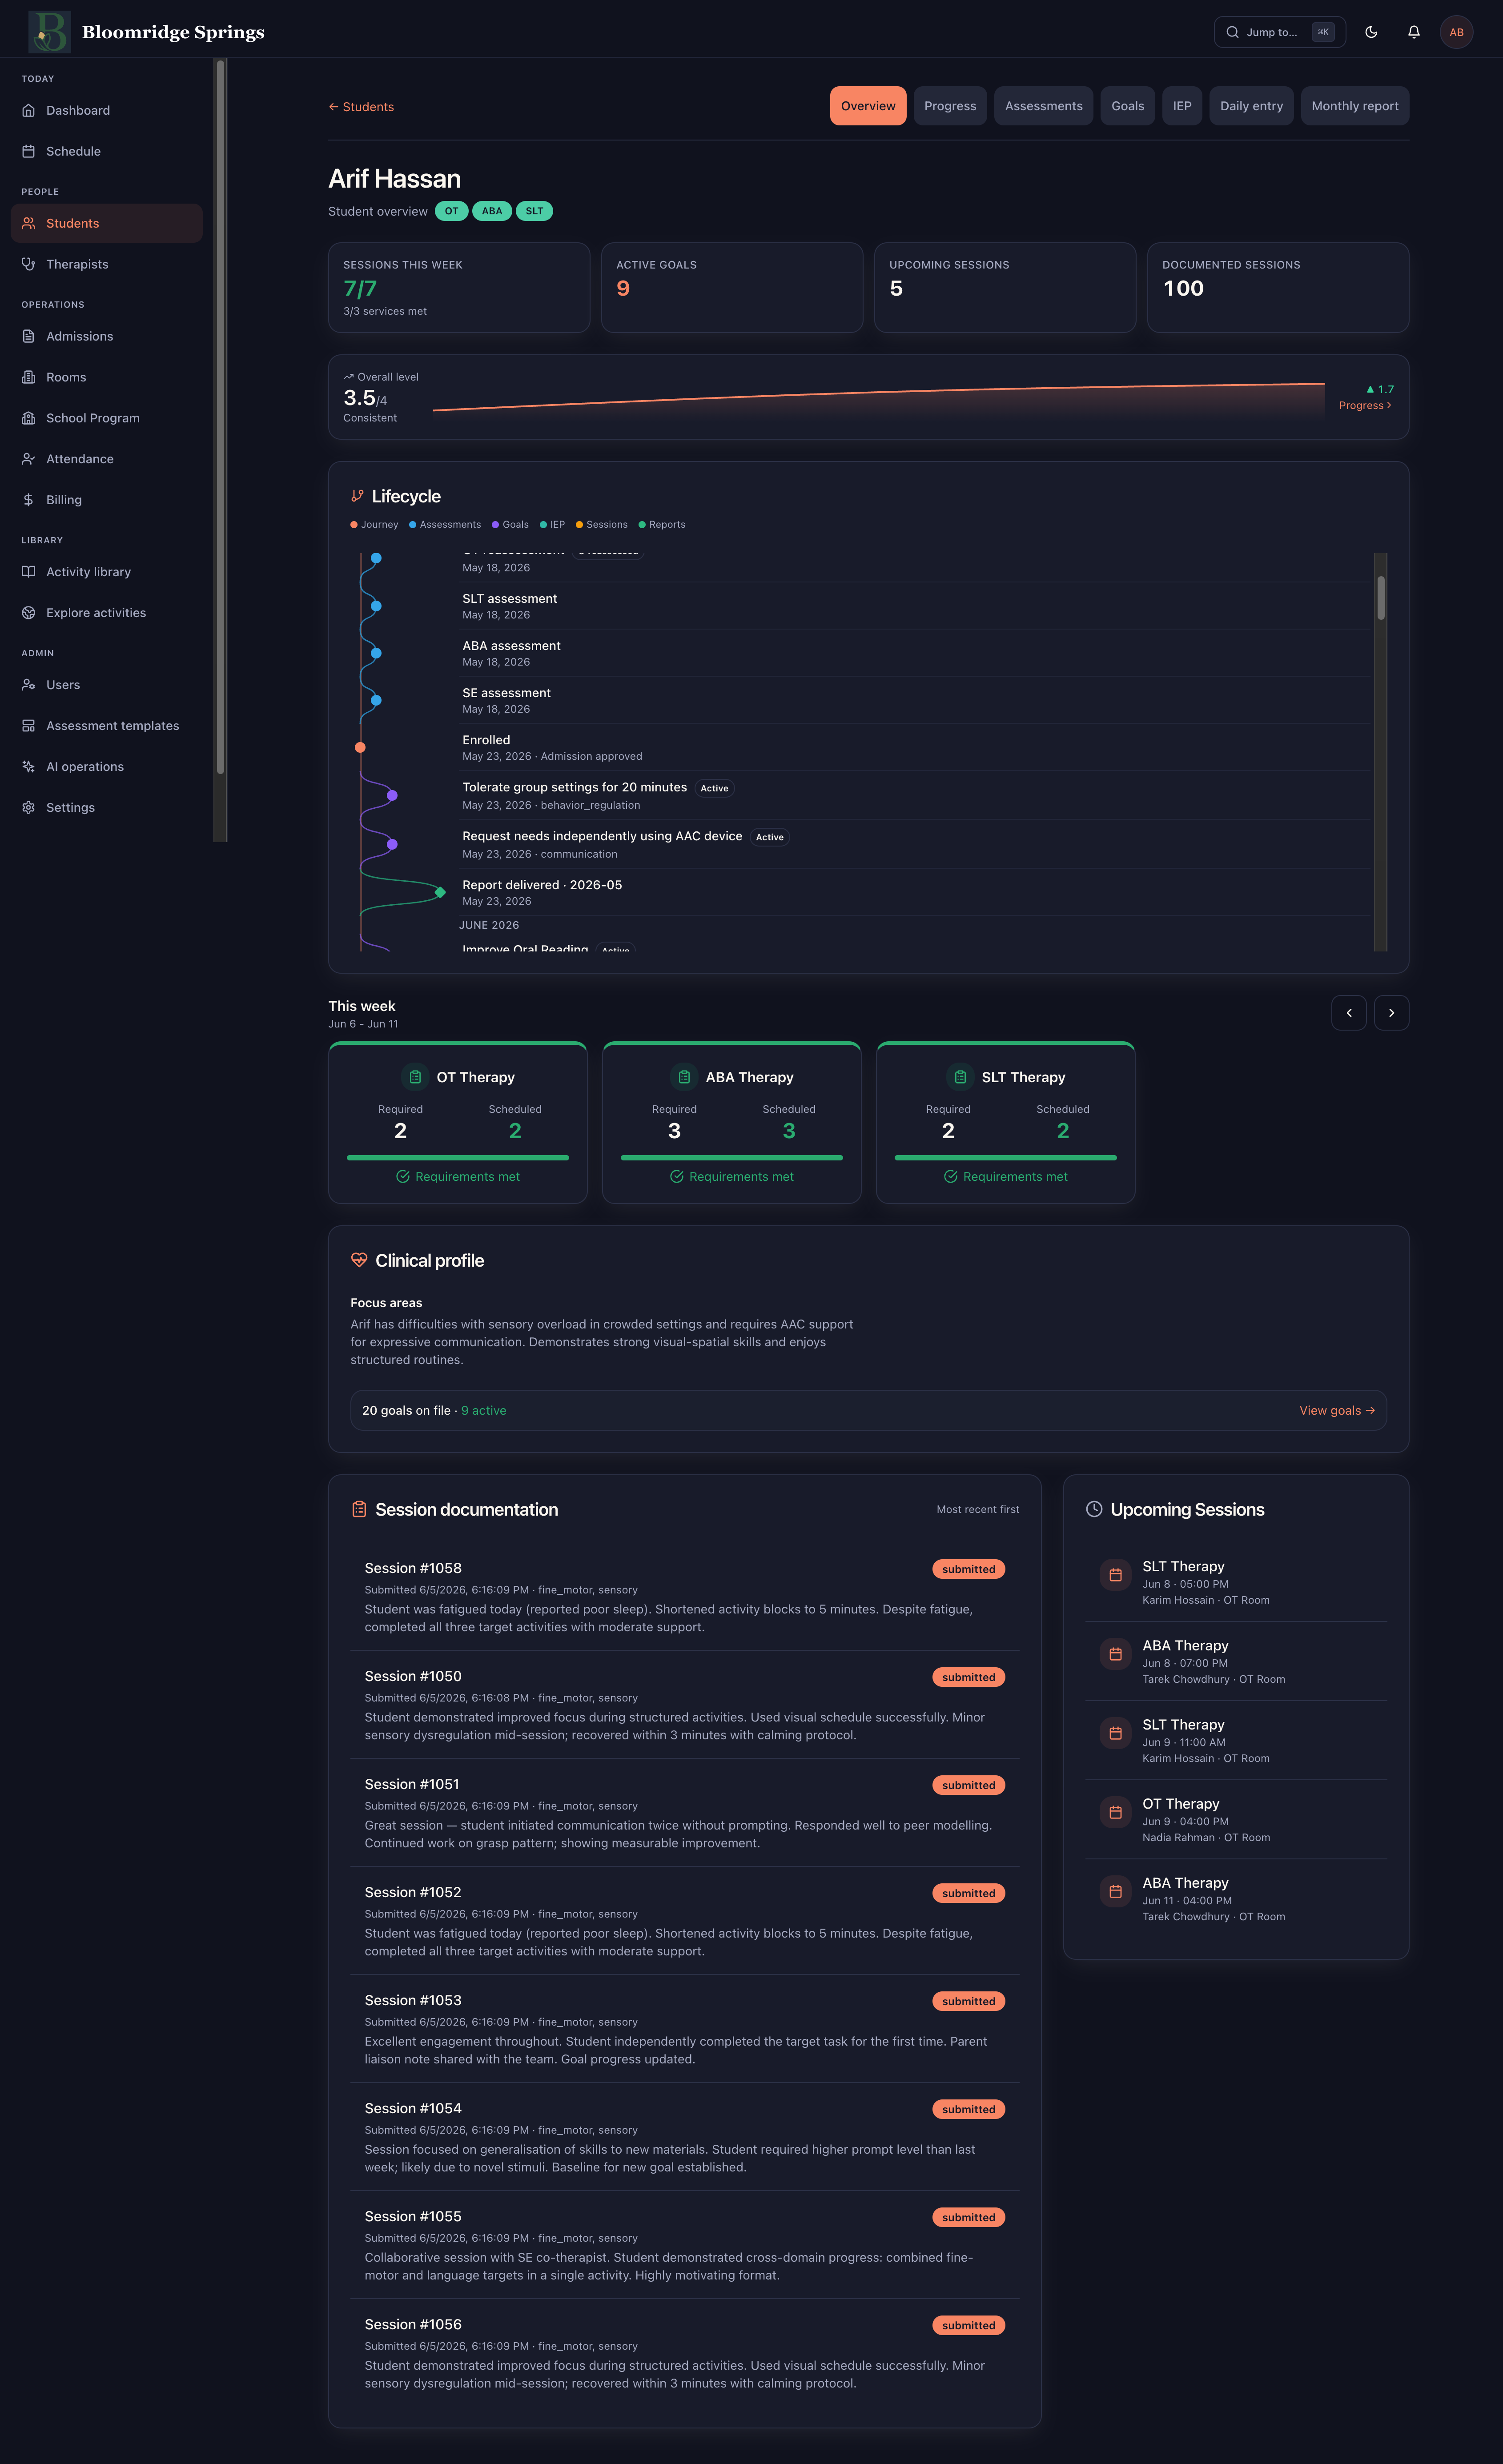Click the Activity library book icon
1503x2464 pixels.
[28, 572]
